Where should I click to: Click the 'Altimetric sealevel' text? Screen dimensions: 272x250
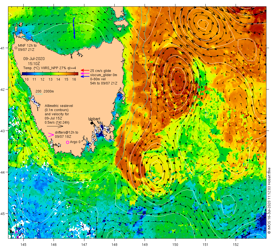pos(59,106)
